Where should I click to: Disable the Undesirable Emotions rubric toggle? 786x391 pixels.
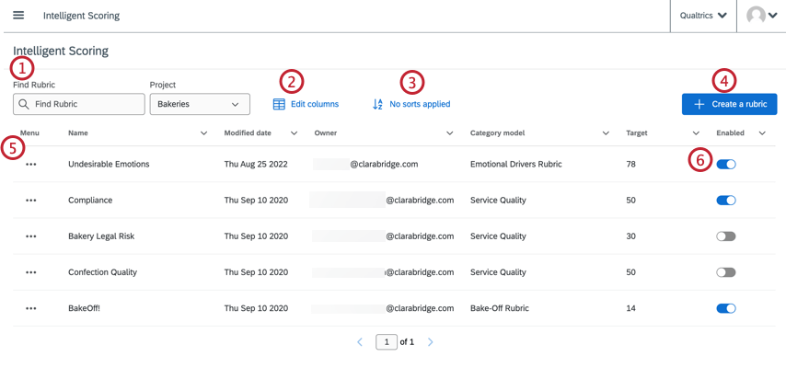726,164
